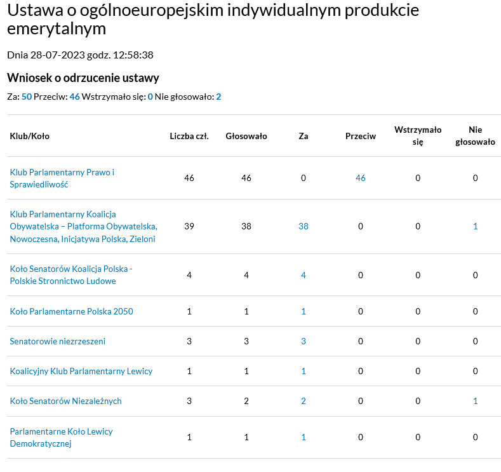Image resolution: width=501 pixels, height=472 pixels.
Task: Open Koalicyjny Klub Parlamentarny Lewicy link
Action: point(81,371)
